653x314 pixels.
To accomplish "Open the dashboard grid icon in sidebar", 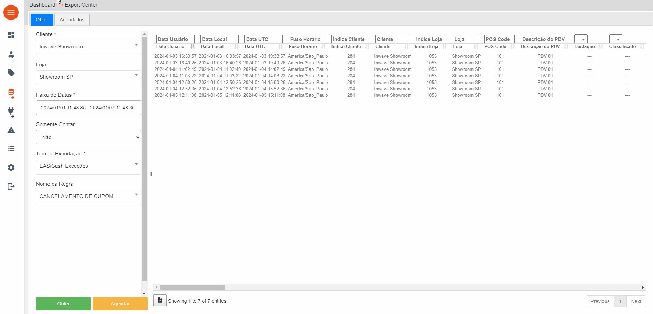I will pyautogui.click(x=11, y=35).
